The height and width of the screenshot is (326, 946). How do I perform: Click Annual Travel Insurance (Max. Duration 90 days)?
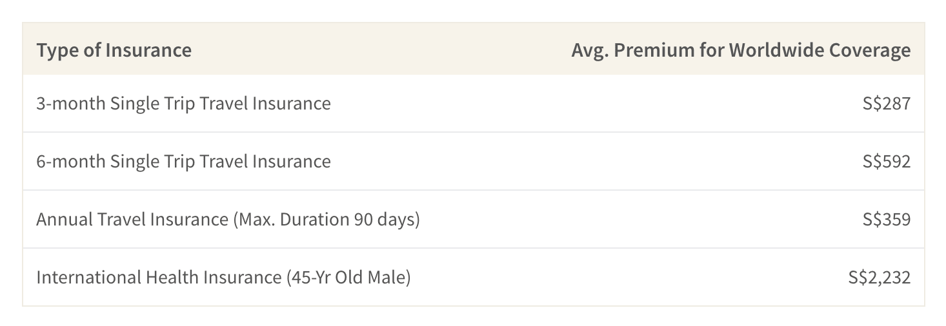point(228,220)
